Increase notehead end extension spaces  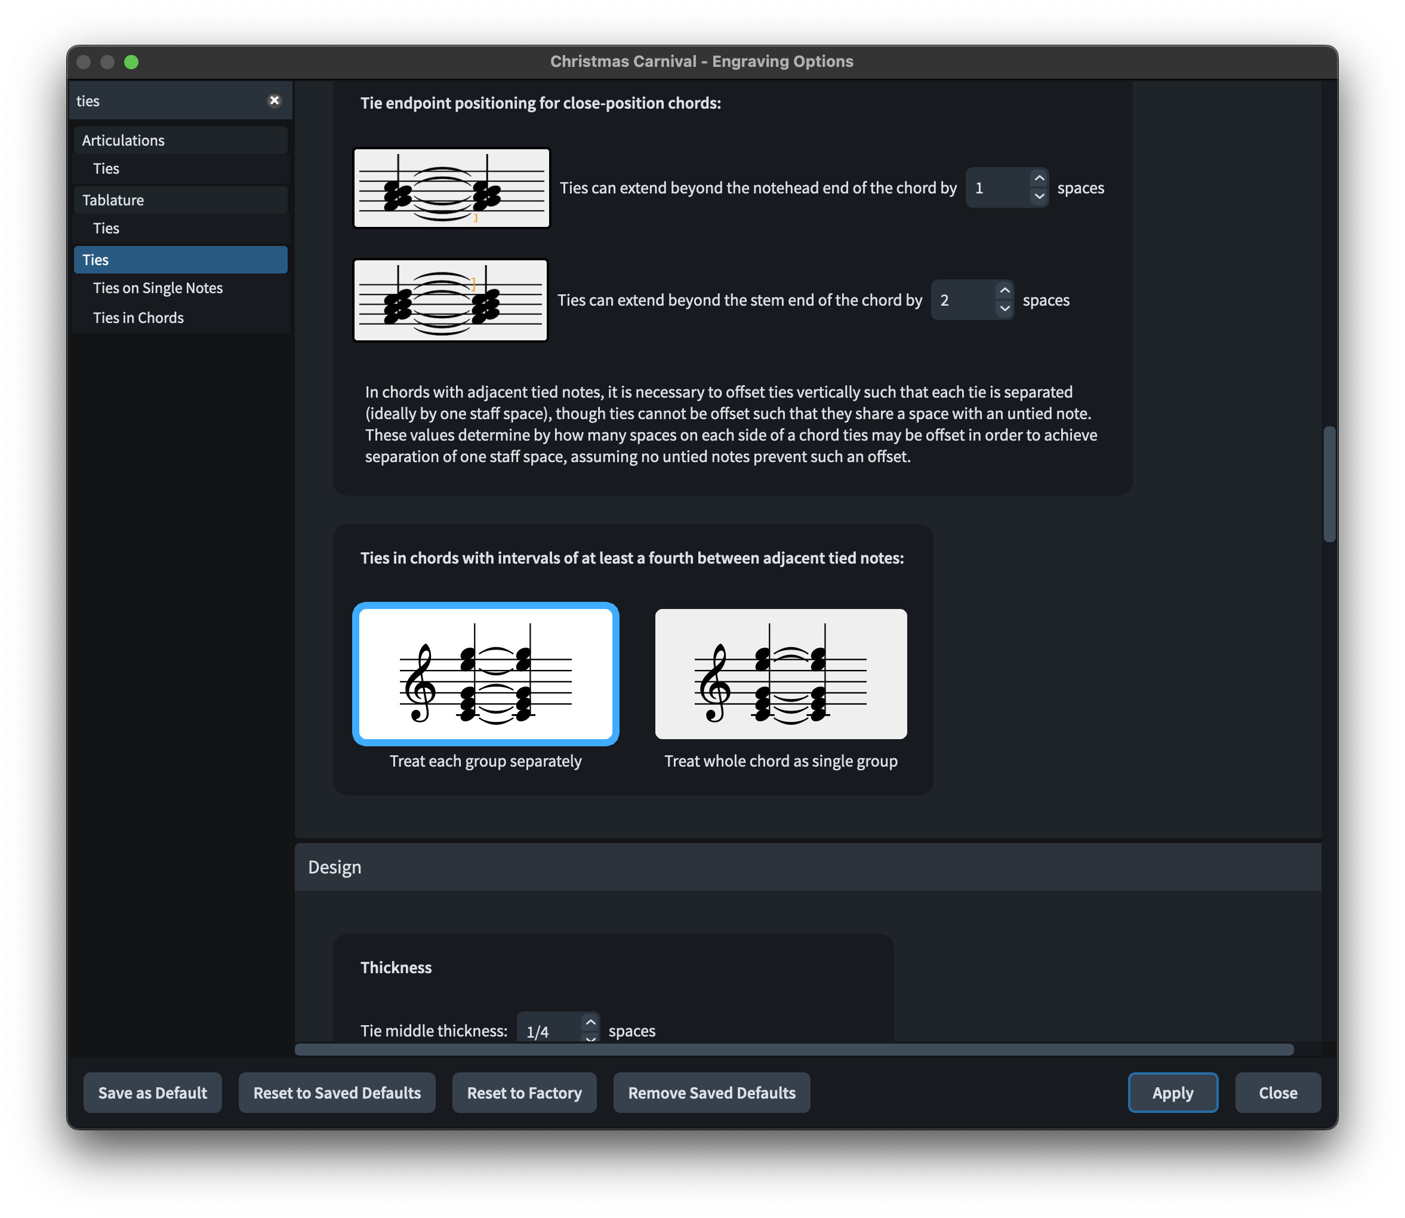pyautogui.click(x=1039, y=179)
